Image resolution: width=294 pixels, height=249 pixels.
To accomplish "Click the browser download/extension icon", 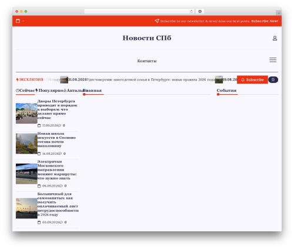I will (x=200, y=11).
